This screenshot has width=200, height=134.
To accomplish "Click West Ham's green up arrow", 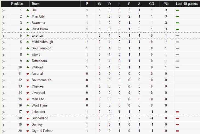I will point(28,105).
